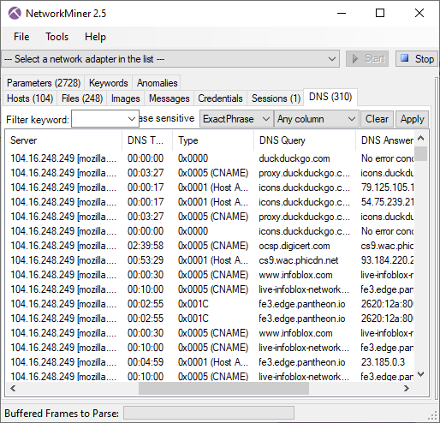
Task: Switch to the Credentials tab
Action: [220, 98]
